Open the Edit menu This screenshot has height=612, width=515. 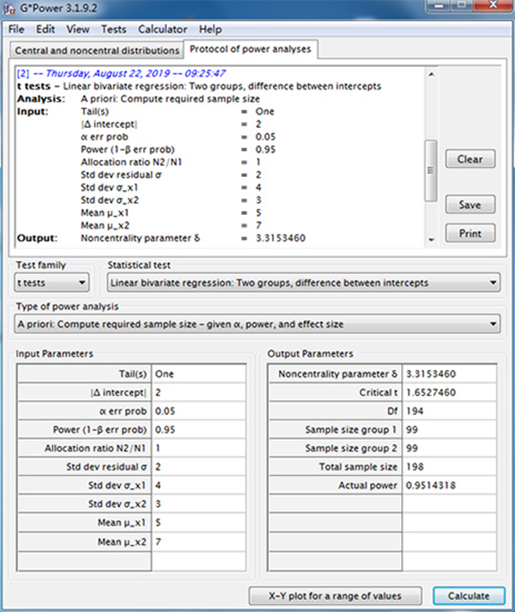coord(46,29)
